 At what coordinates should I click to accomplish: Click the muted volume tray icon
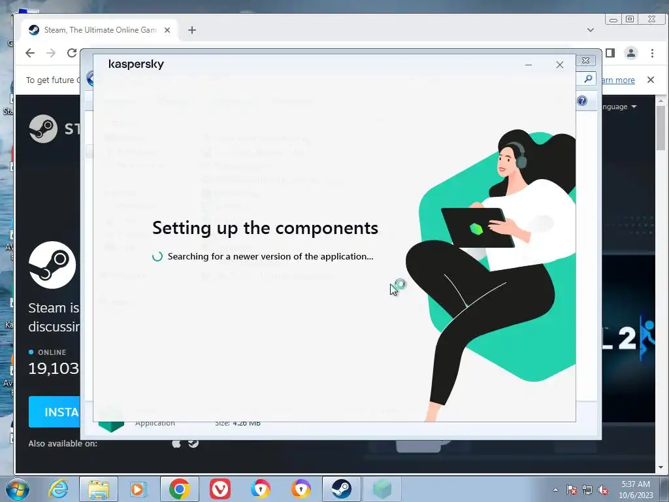pyautogui.click(x=603, y=490)
